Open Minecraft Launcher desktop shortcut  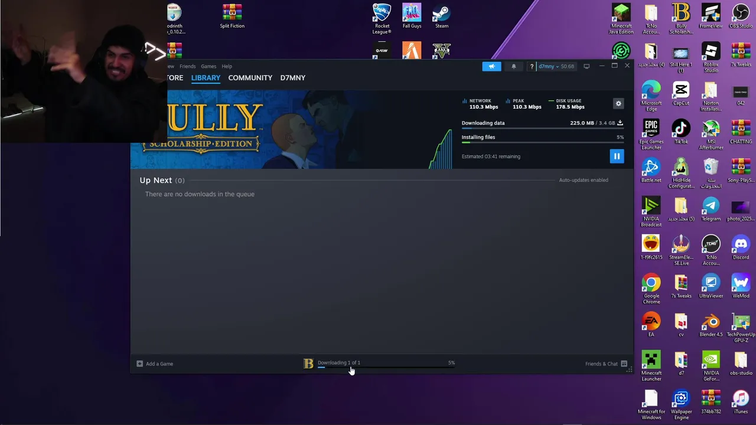[651, 366]
